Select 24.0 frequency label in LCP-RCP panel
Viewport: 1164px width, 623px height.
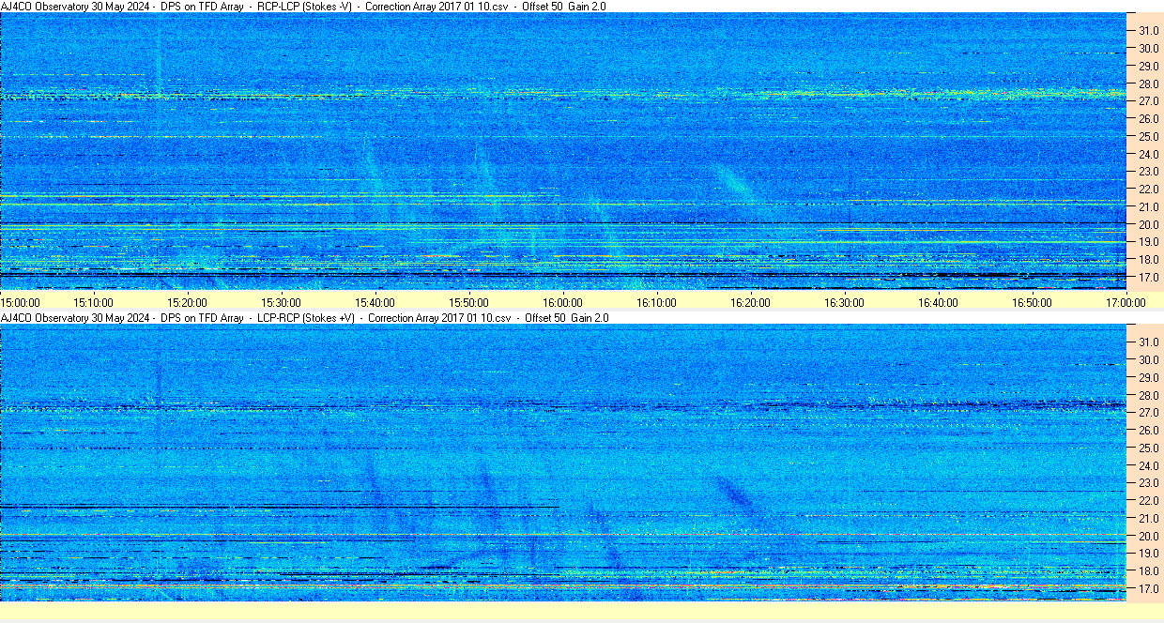1149,465
